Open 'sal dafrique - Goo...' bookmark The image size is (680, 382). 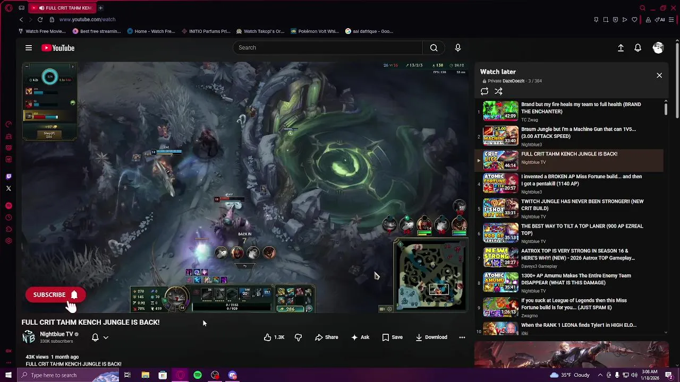pyautogui.click(x=369, y=31)
